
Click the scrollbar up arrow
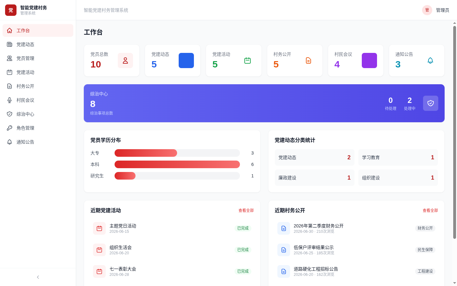454,23
